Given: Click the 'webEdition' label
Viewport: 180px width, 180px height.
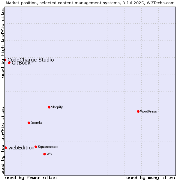Looking at the screenshot, I should click(x=22, y=148).
